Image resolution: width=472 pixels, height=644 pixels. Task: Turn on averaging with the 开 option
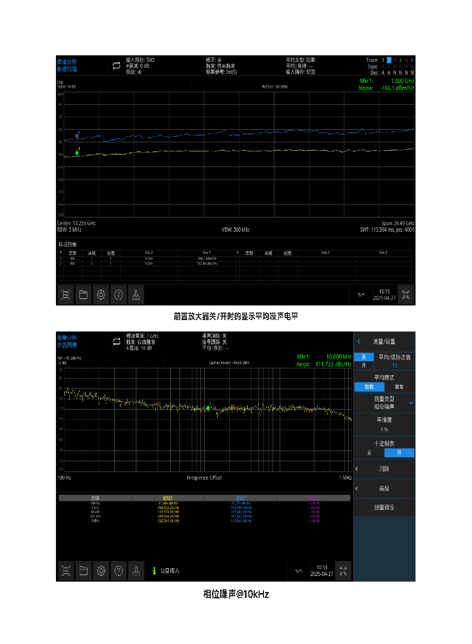(364, 366)
